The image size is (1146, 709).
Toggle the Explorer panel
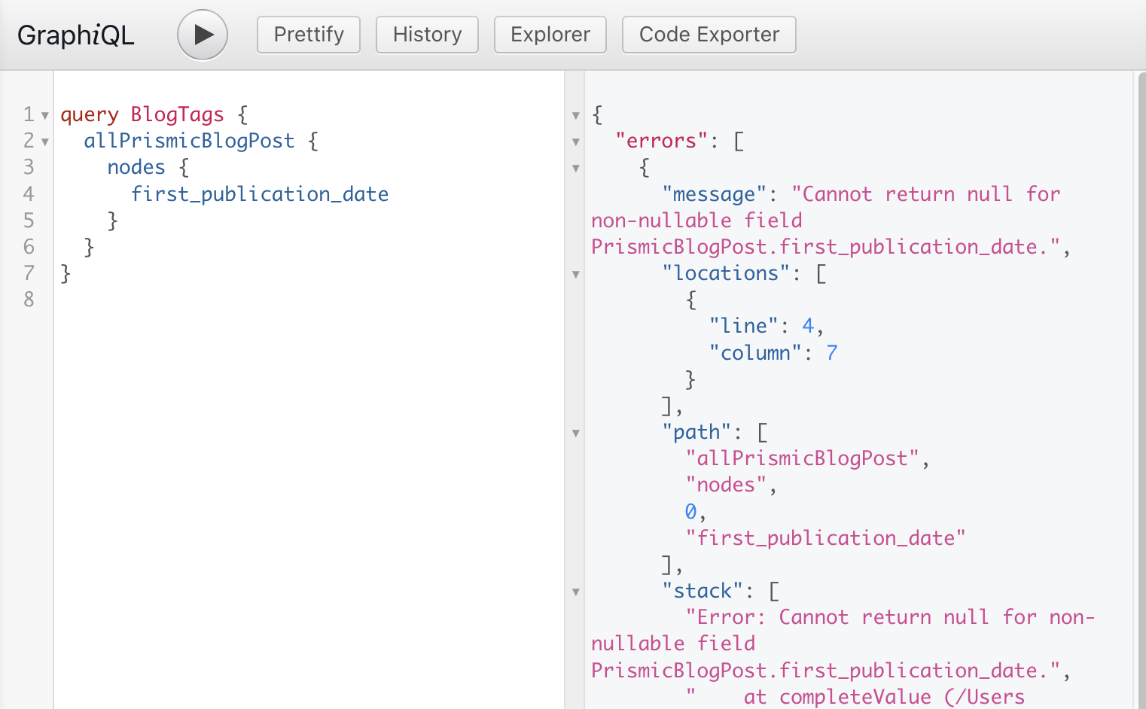coord(550,35)
